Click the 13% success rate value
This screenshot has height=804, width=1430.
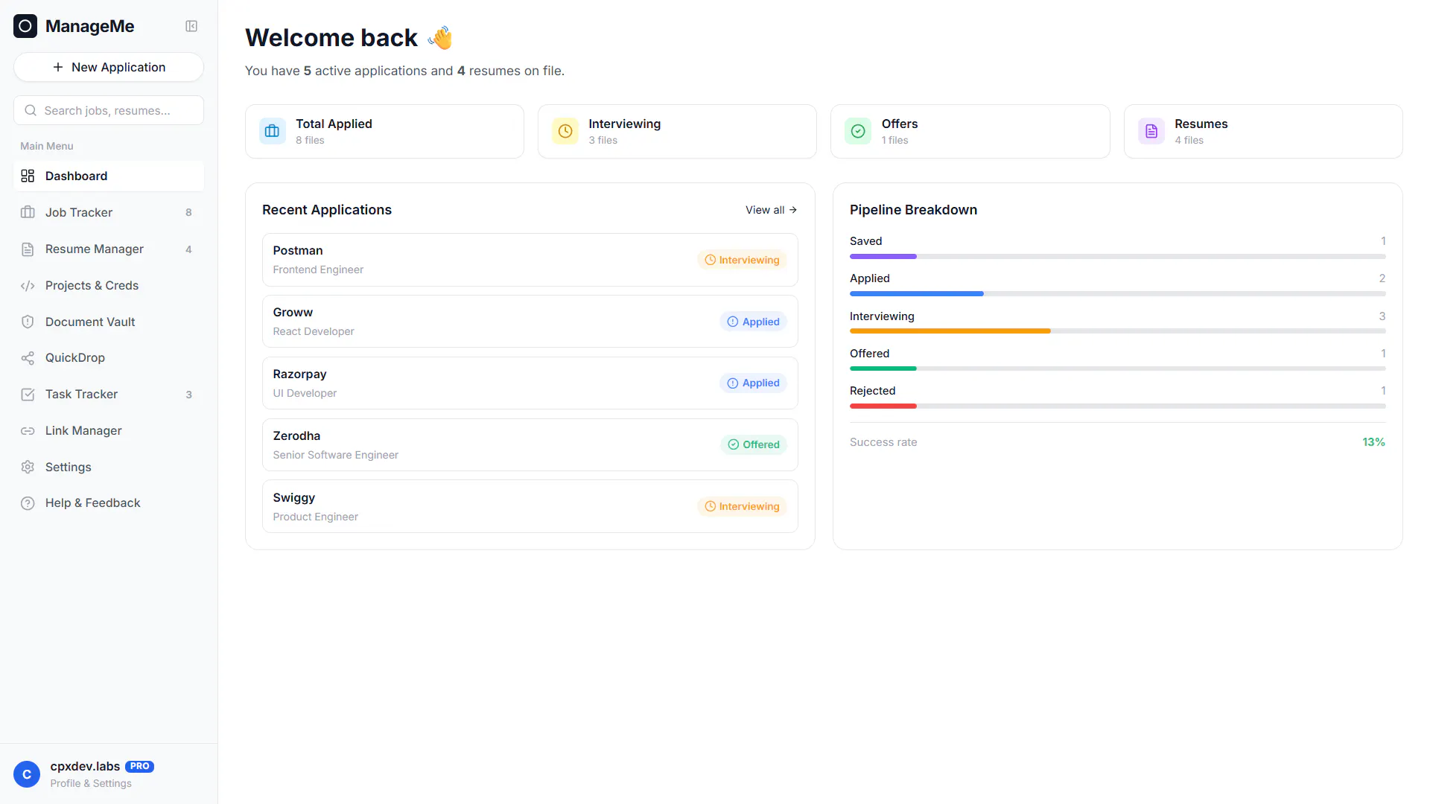[x=1373, y=442]
